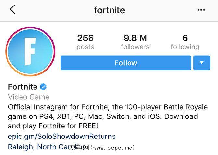Image resolution: width=218 pixels, height=155 pixels.
Task: View the Fortnite profile picture story
Action: point(30,51)
